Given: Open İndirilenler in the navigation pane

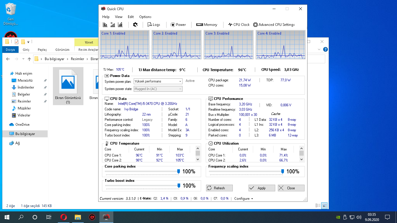Looking at the screenshot, I should tap(26, 87).
